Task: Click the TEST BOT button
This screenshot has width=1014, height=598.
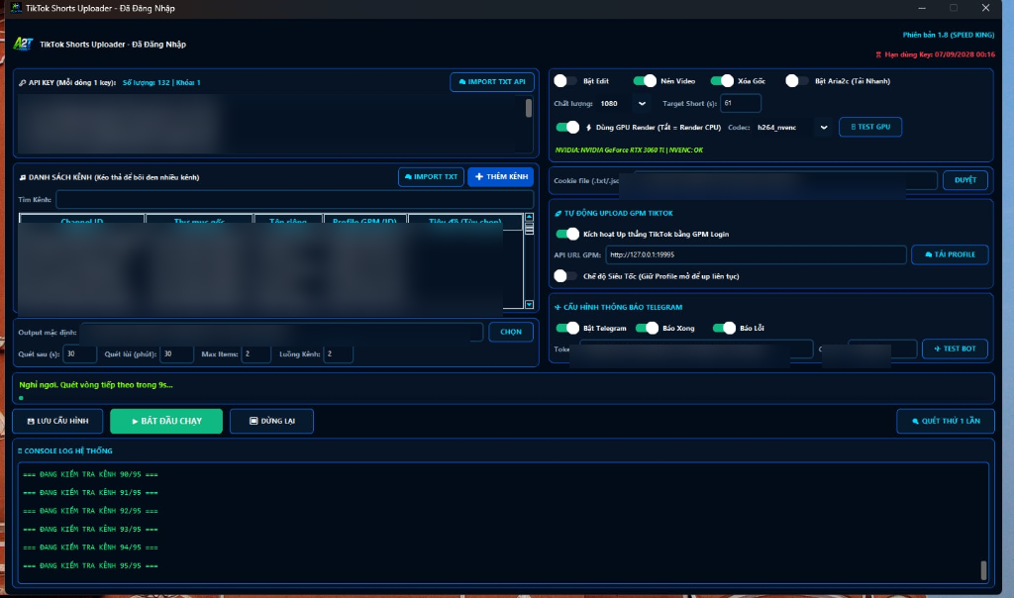Action: (956, 349)
